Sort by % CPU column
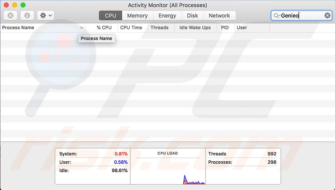 [101, 28]
